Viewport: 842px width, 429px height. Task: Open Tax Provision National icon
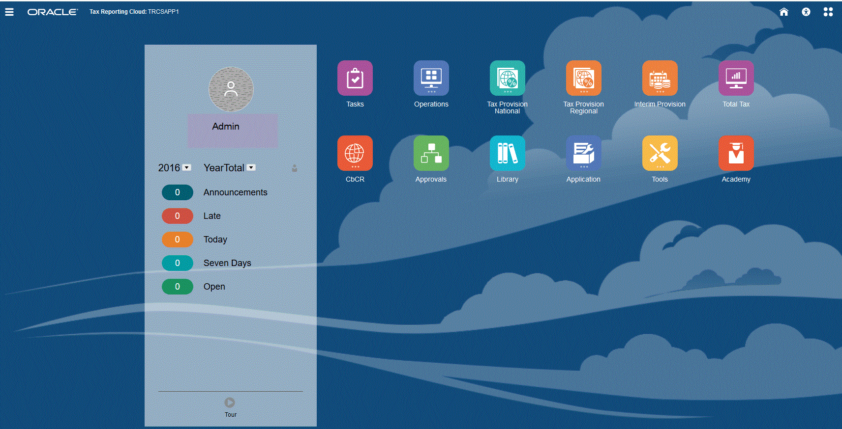click(x=508, y=78)
